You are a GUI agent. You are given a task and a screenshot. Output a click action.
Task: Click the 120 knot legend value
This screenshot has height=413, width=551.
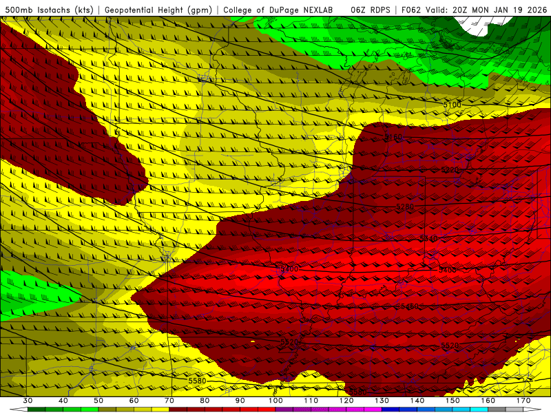coord(346,401)
